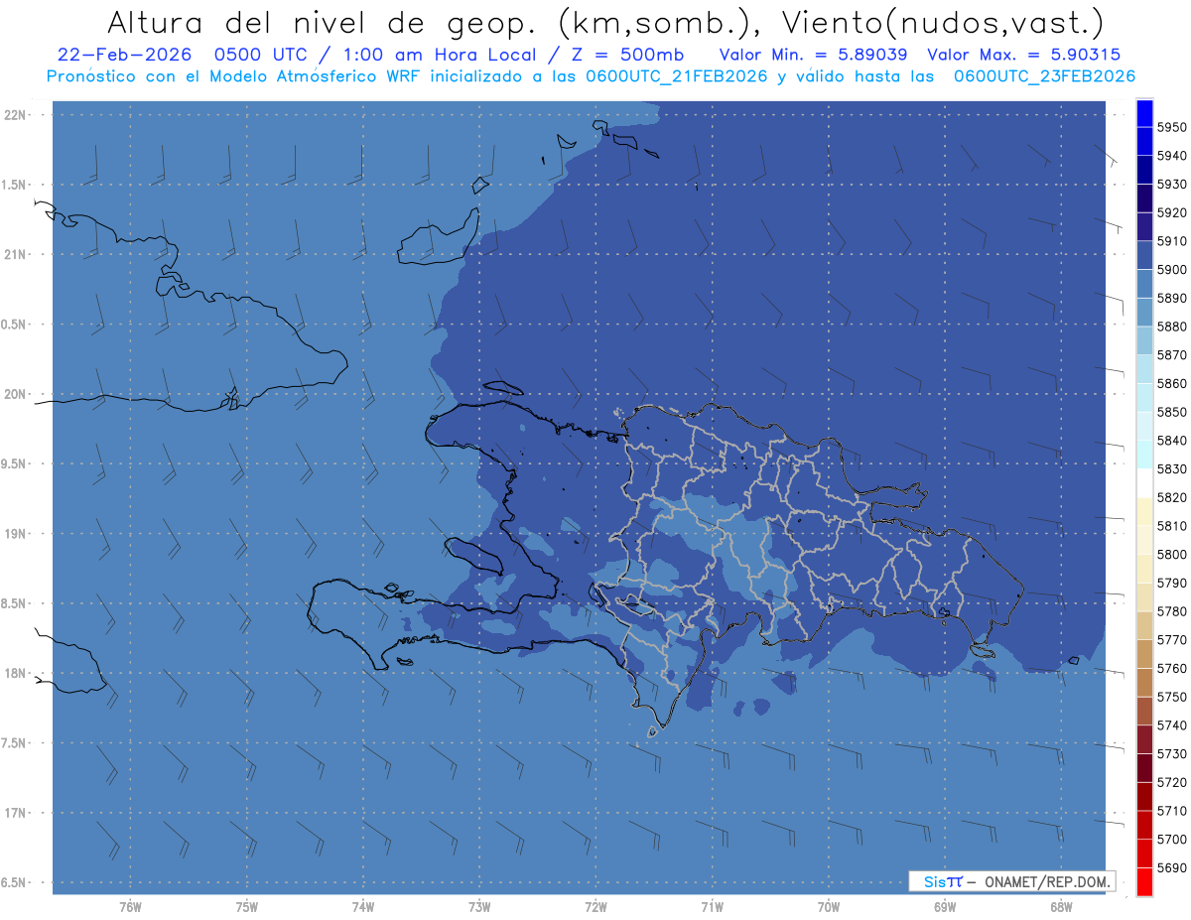Click the 73W longitude label

(479, 907)
